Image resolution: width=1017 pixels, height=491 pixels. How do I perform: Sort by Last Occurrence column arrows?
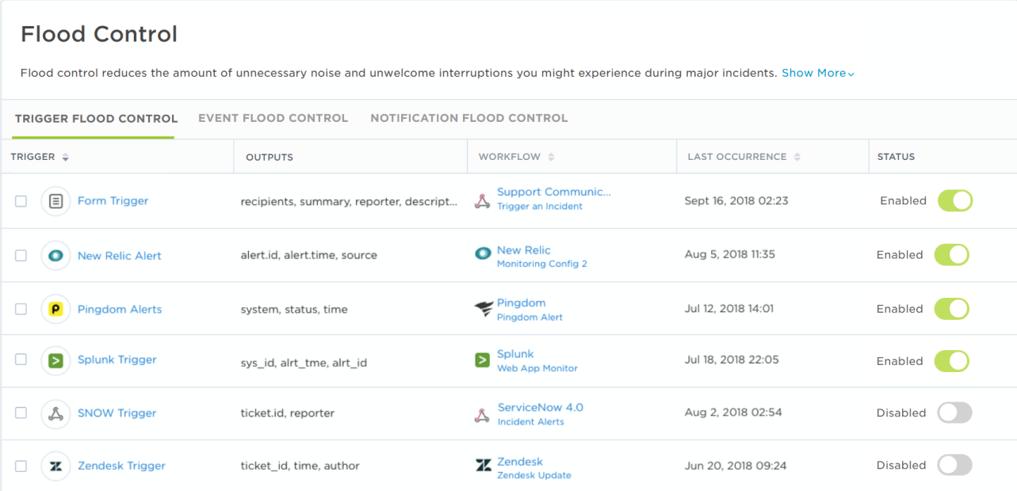tap(797, 158)
